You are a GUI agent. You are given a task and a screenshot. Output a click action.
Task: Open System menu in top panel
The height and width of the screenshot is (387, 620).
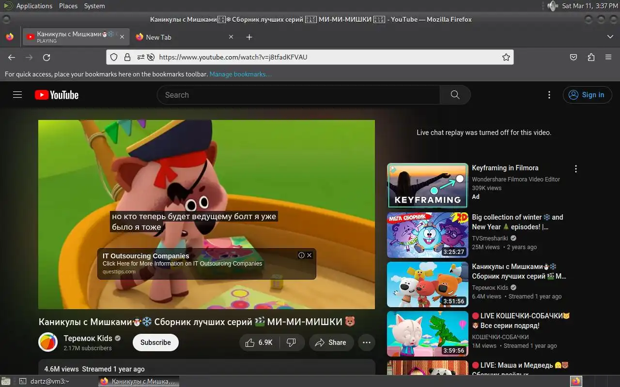[x=94, y=6]
